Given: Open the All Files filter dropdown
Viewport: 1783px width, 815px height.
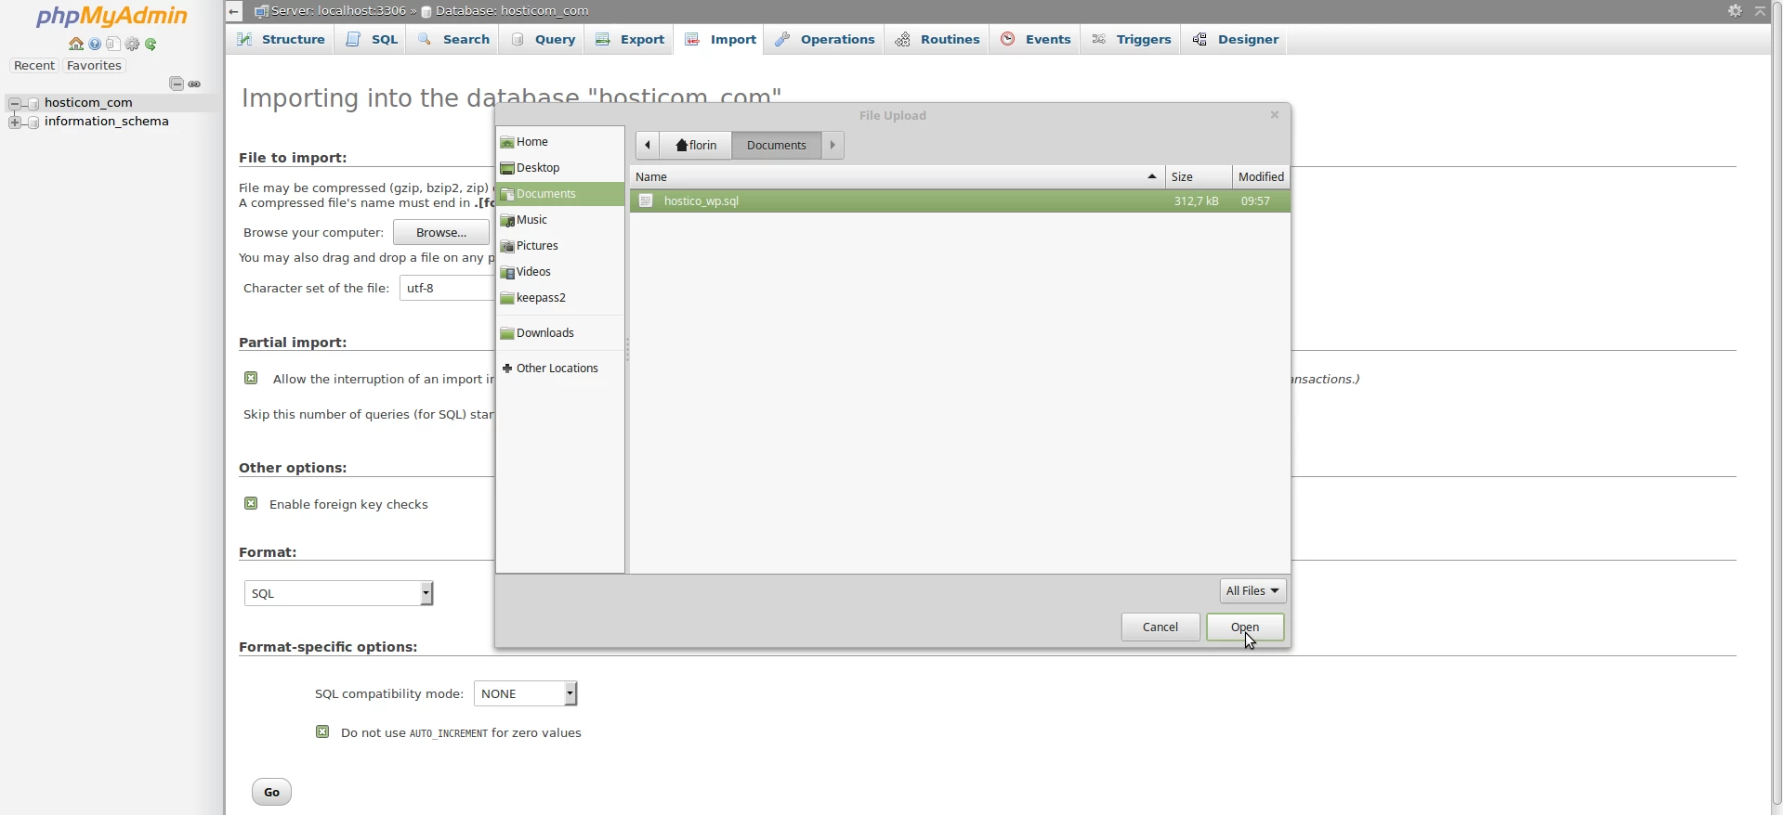Looking at the screenshot, I should pos(1252,591).
